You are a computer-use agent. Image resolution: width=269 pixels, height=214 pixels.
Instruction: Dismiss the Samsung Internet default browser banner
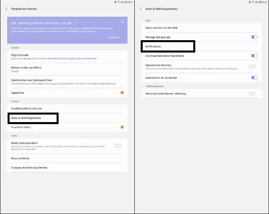tap(122, 22)
